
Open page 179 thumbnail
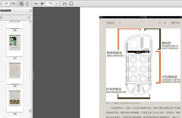pyautogui.click(x=15, y=100)
